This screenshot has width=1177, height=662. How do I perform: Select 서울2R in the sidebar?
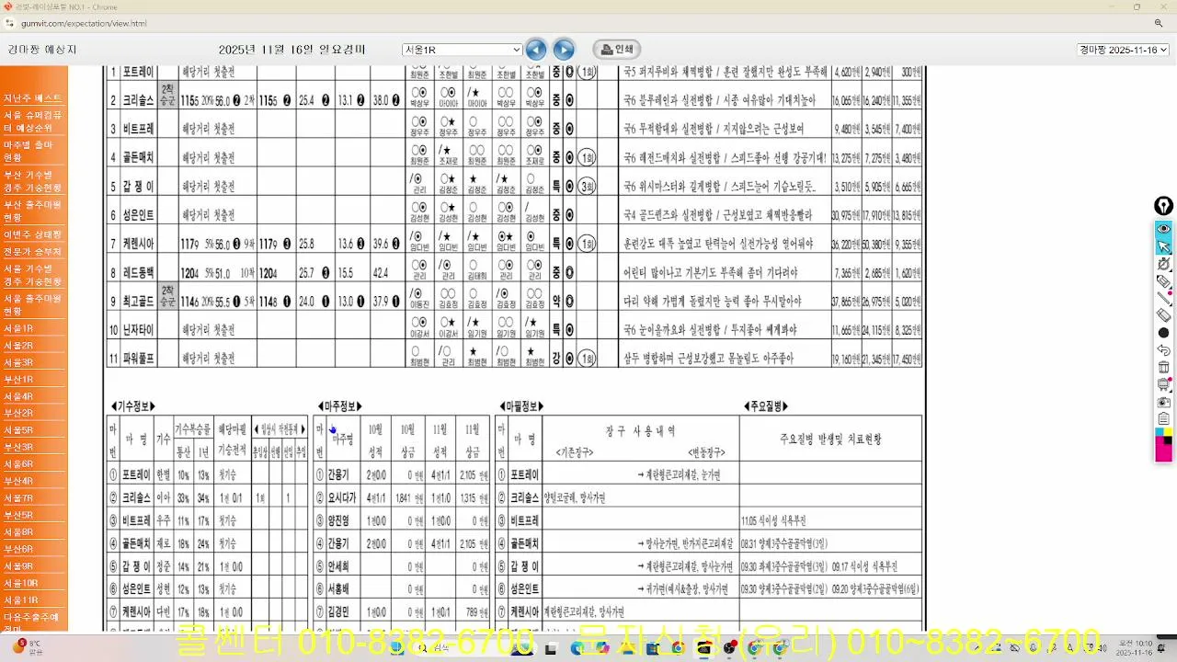[x=18, y=346]
